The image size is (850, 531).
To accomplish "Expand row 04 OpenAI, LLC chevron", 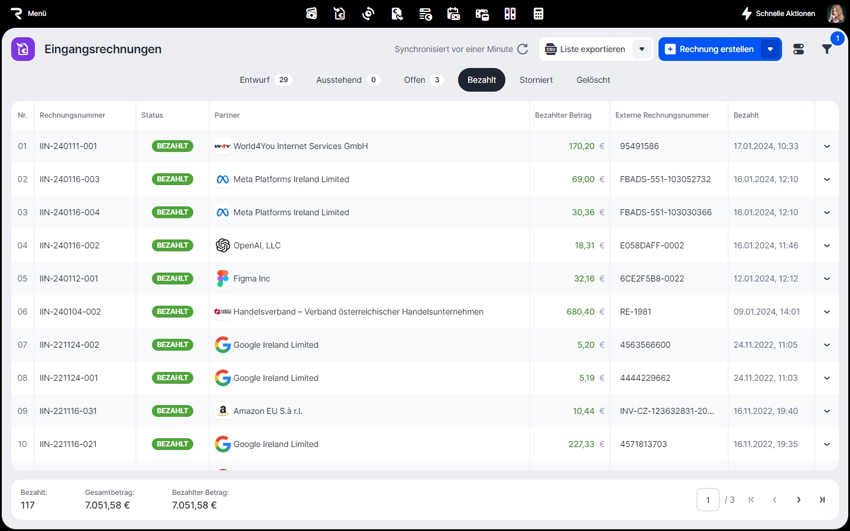I will (827, 245).
